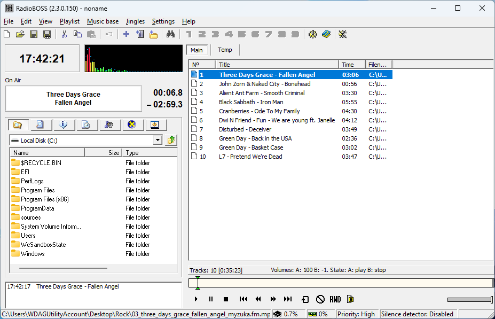The width and height of the screenshot is (495, 319).
Task: Toggle the repeat track button
Action: pyautogui.click(x=305, y=299)
